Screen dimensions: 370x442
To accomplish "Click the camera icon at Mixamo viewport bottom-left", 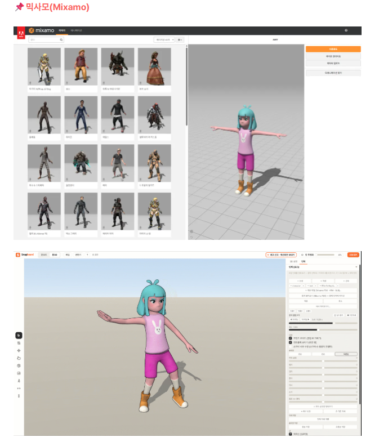I will [x=191, y=231].
